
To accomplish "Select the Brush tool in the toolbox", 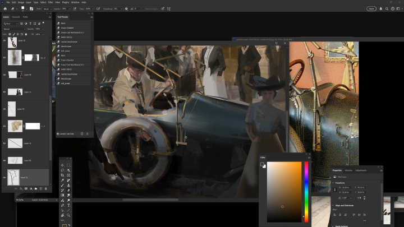I will point(62,186).
